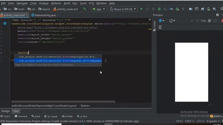Viewport: 223px width, 125px height.
Task: Click Attach debugger to Android process icon
Action: 177,9
